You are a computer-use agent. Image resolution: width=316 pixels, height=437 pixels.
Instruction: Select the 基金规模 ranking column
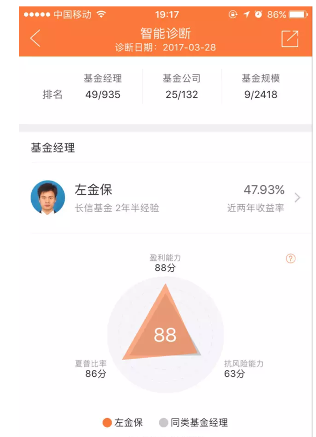(261, 86)
